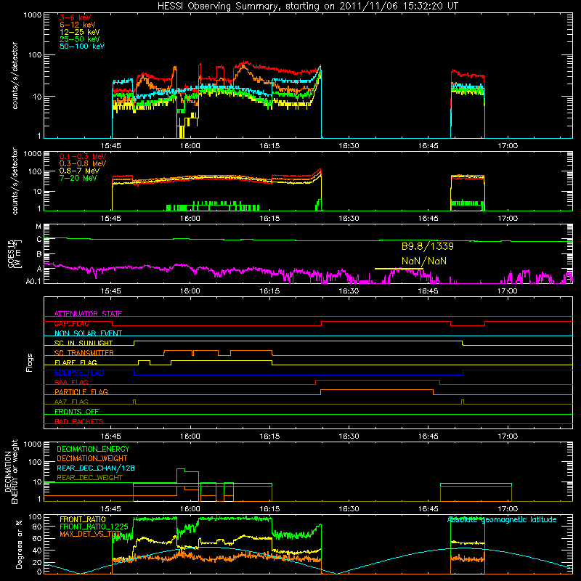Click the FRONT_RATIO_1225 legend label
This screenshot has width=581, height=581.
click(x=94, y=527)
